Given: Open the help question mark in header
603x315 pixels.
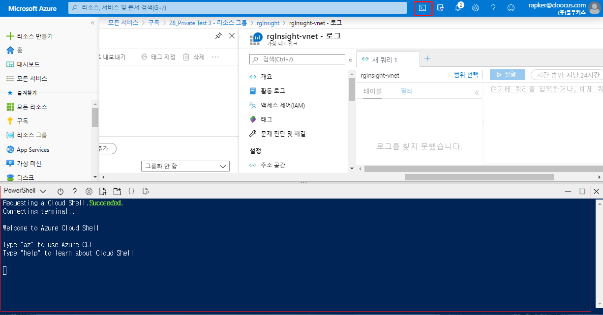Looking at the screenshot, I should click(493, 8).
